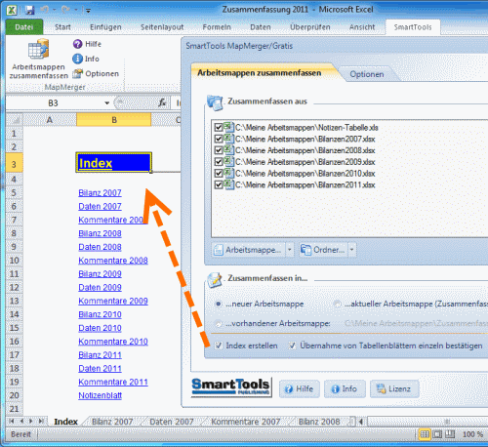Switch to the Formeln ribbon tab
This screenshot has width=488, height=447.
[217, 27]
